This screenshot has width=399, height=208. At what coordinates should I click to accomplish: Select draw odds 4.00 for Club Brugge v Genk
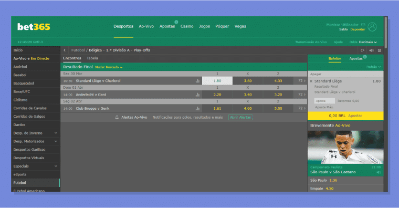click(x=248, y=108)
